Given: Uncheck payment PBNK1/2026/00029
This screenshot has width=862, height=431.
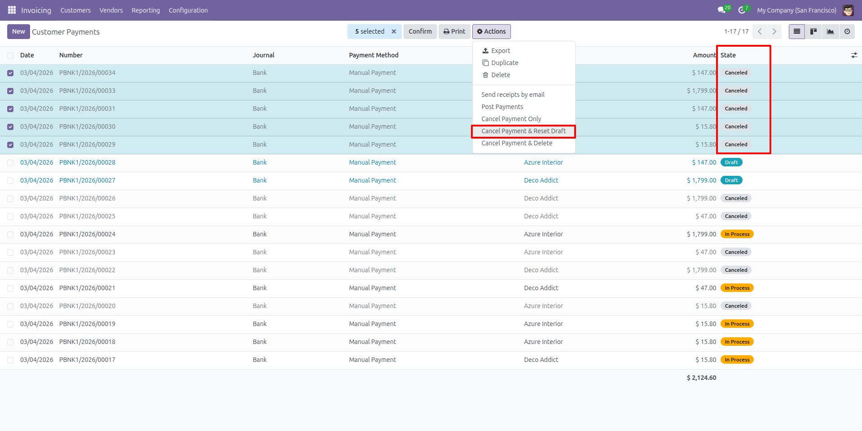Looking at the screenshot, I should [x=10, y=145].
